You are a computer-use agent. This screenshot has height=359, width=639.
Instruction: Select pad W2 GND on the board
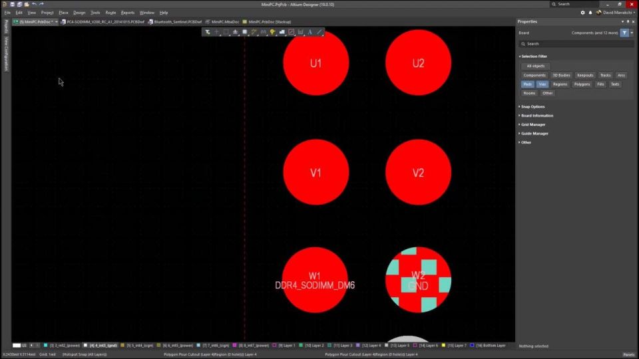pos(418,280)
